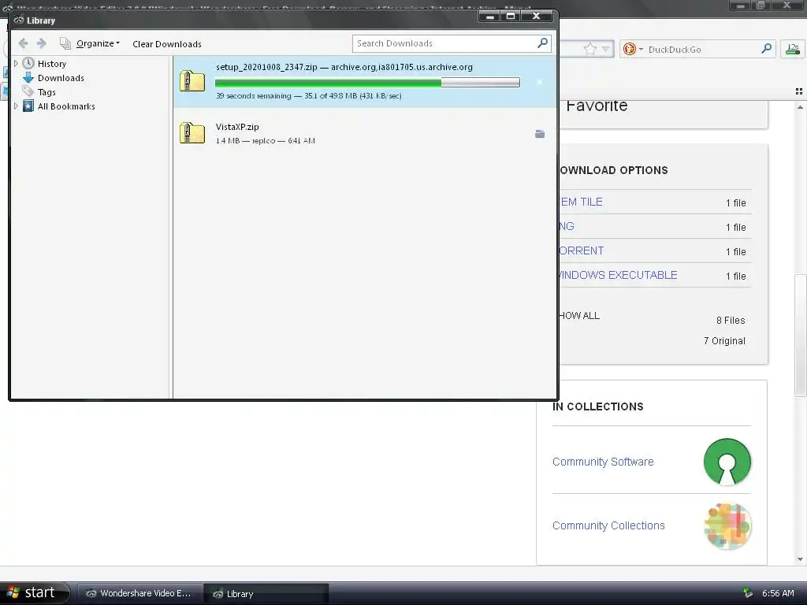Screen dimensions: 807x605
Task: Click the grid icon below toolbar
Action: 799,91
